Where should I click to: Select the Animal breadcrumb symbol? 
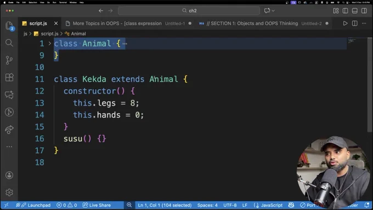78,34
